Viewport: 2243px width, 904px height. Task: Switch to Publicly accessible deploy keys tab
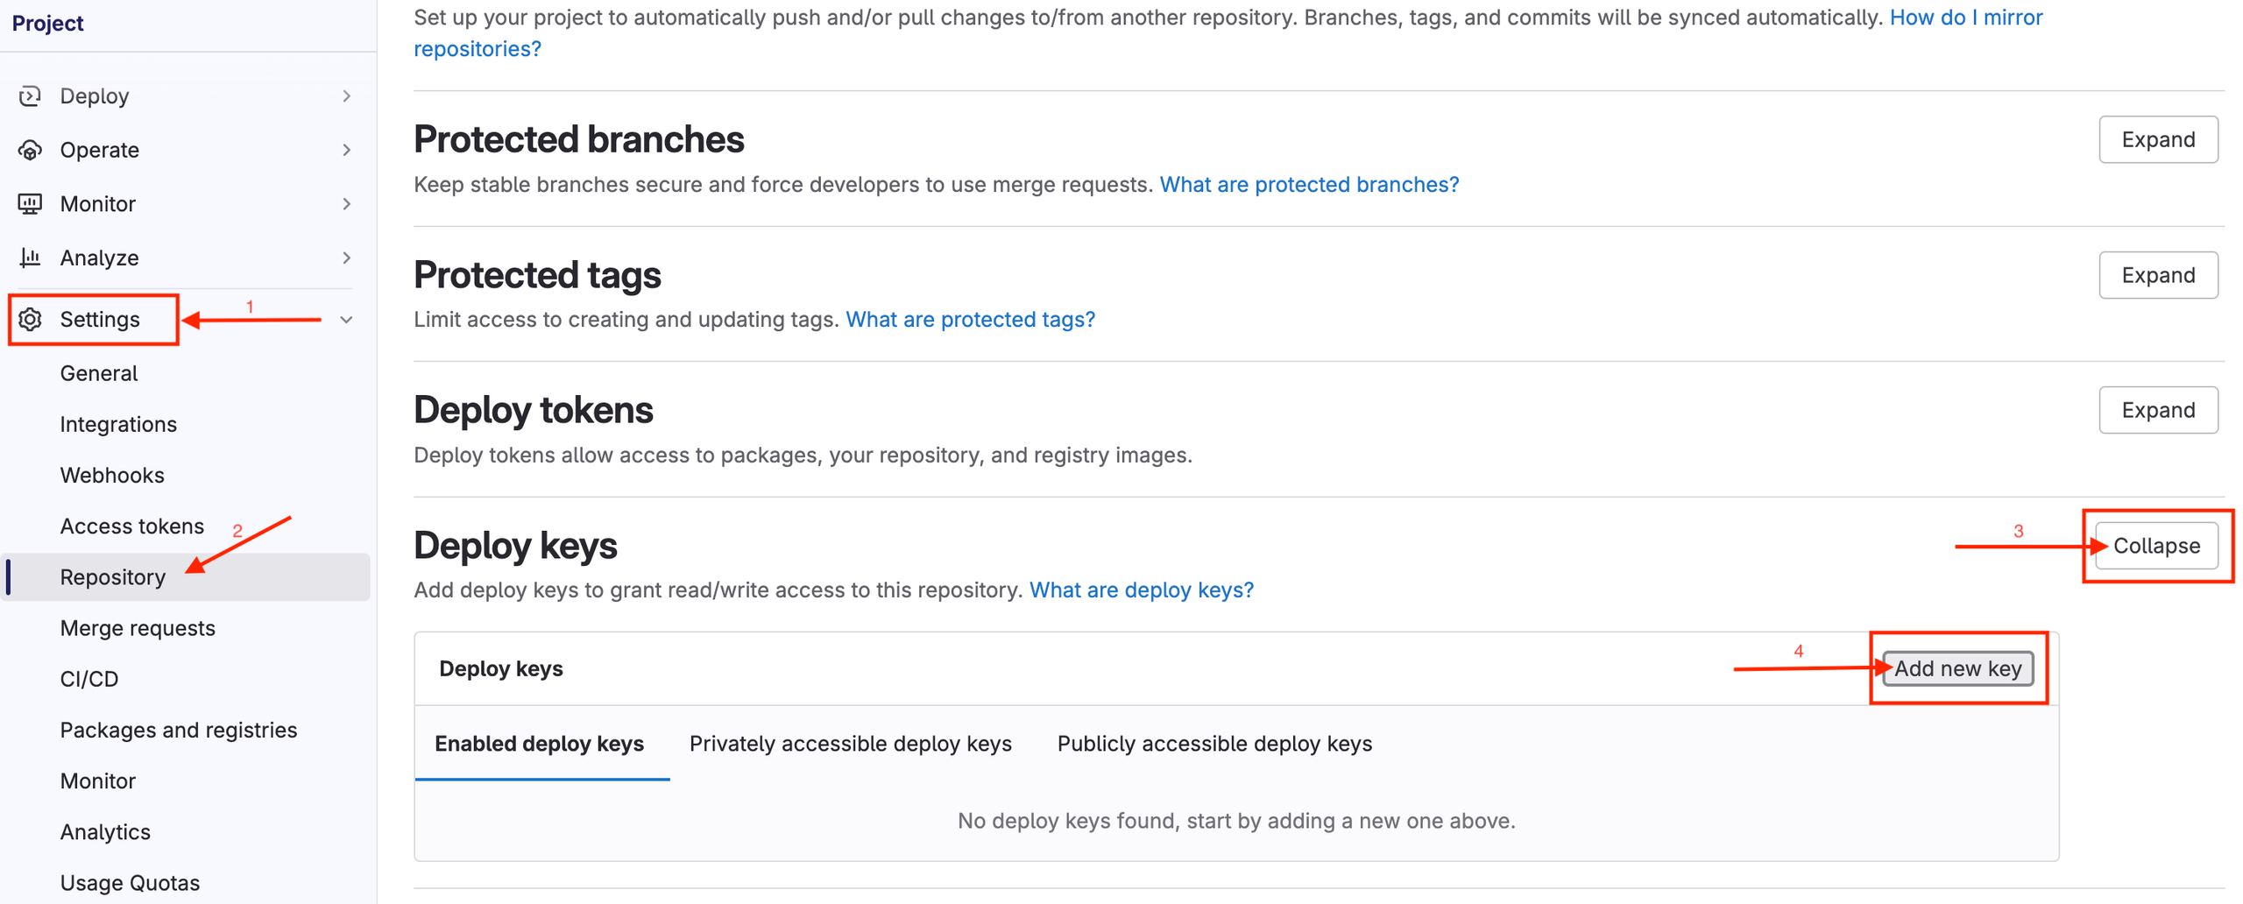tap(1214, 744)
